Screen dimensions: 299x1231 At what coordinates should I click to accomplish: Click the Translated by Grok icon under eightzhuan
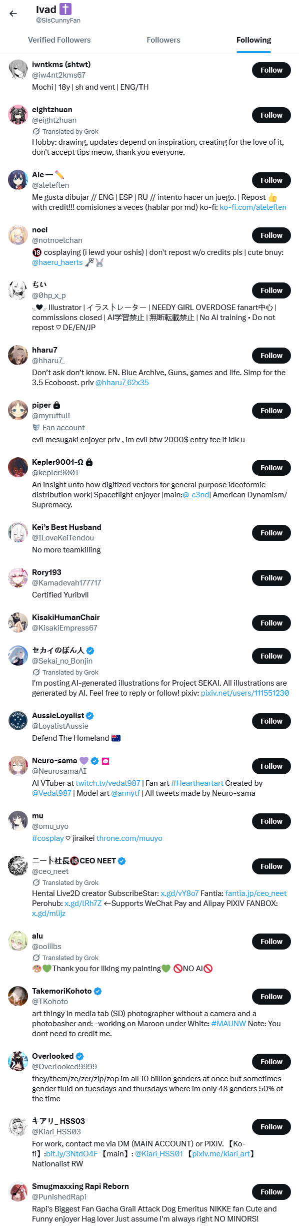(36, 131)
